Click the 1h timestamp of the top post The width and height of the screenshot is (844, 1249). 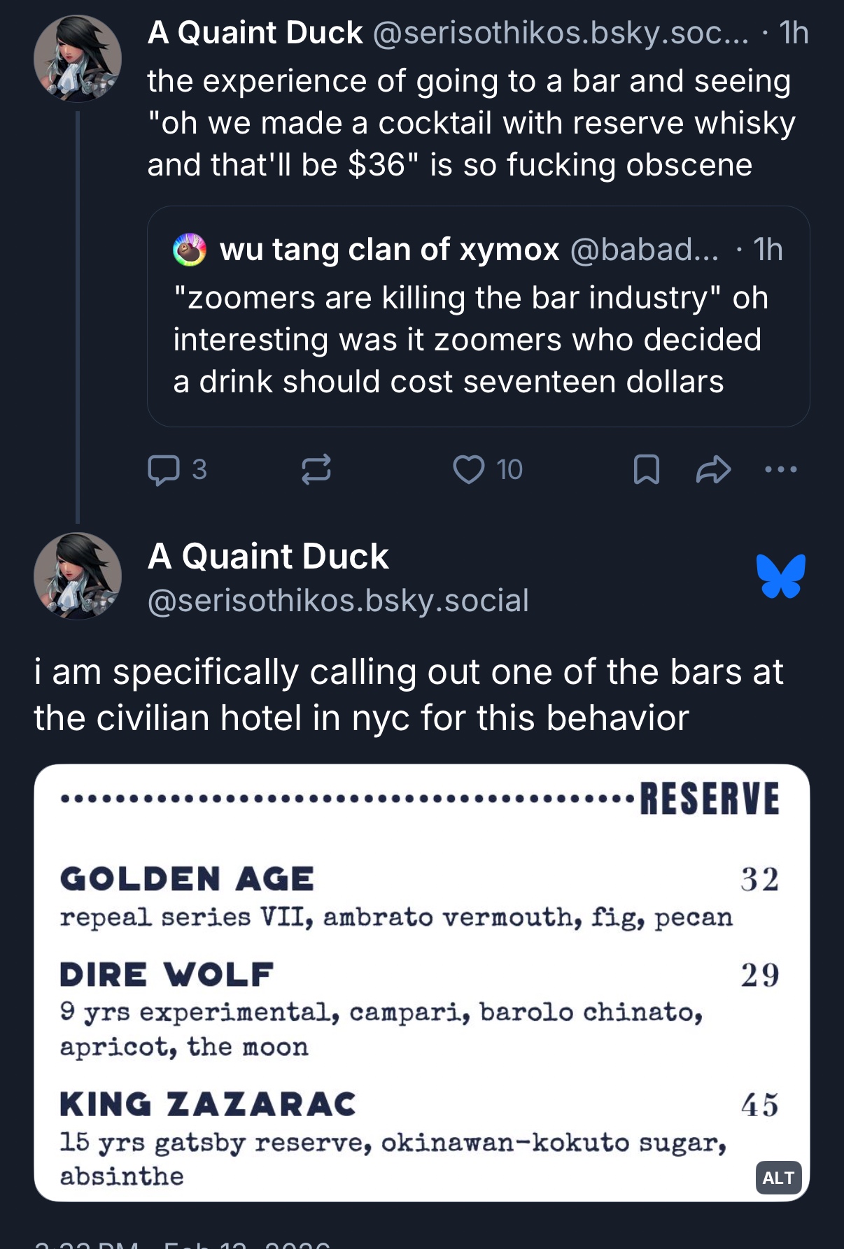(x=794, y=33)
